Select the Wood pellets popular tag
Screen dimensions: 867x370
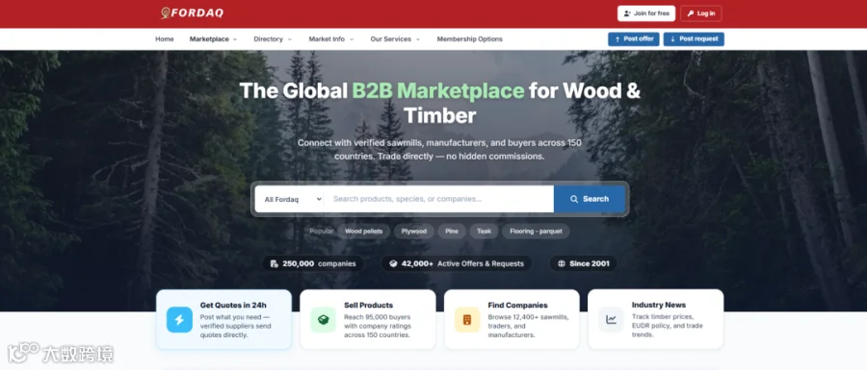[x=364, y=231]
